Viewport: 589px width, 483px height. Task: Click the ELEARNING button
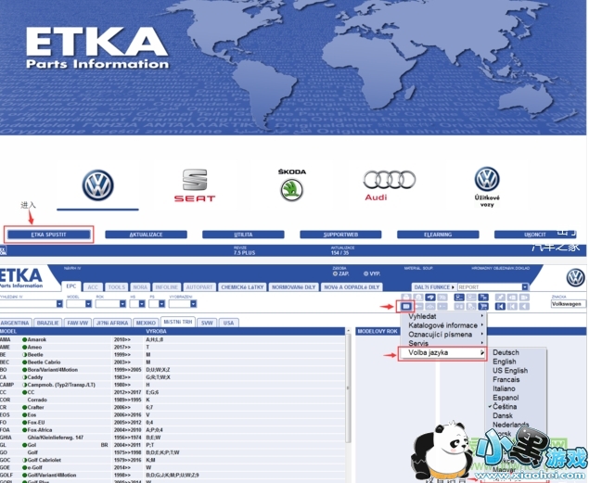tap(438, 235)
